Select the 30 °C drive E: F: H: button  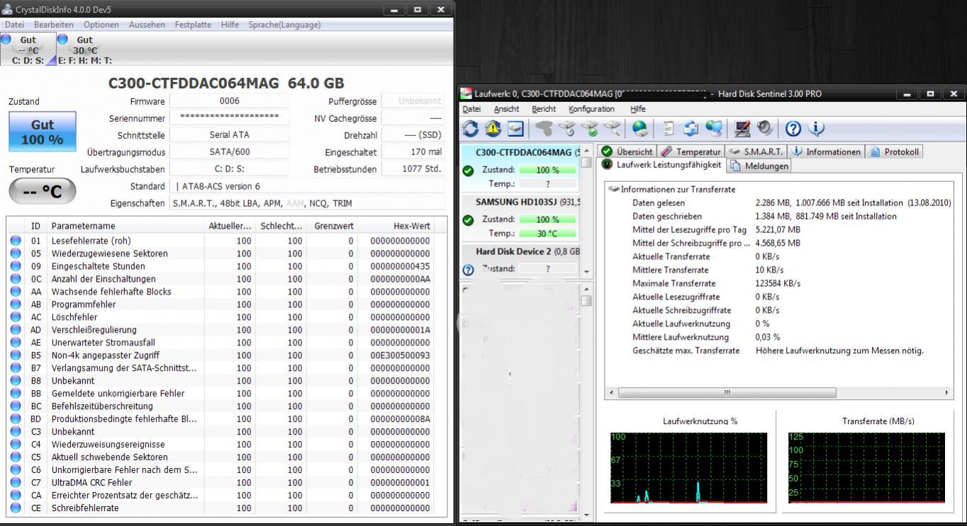84,50
